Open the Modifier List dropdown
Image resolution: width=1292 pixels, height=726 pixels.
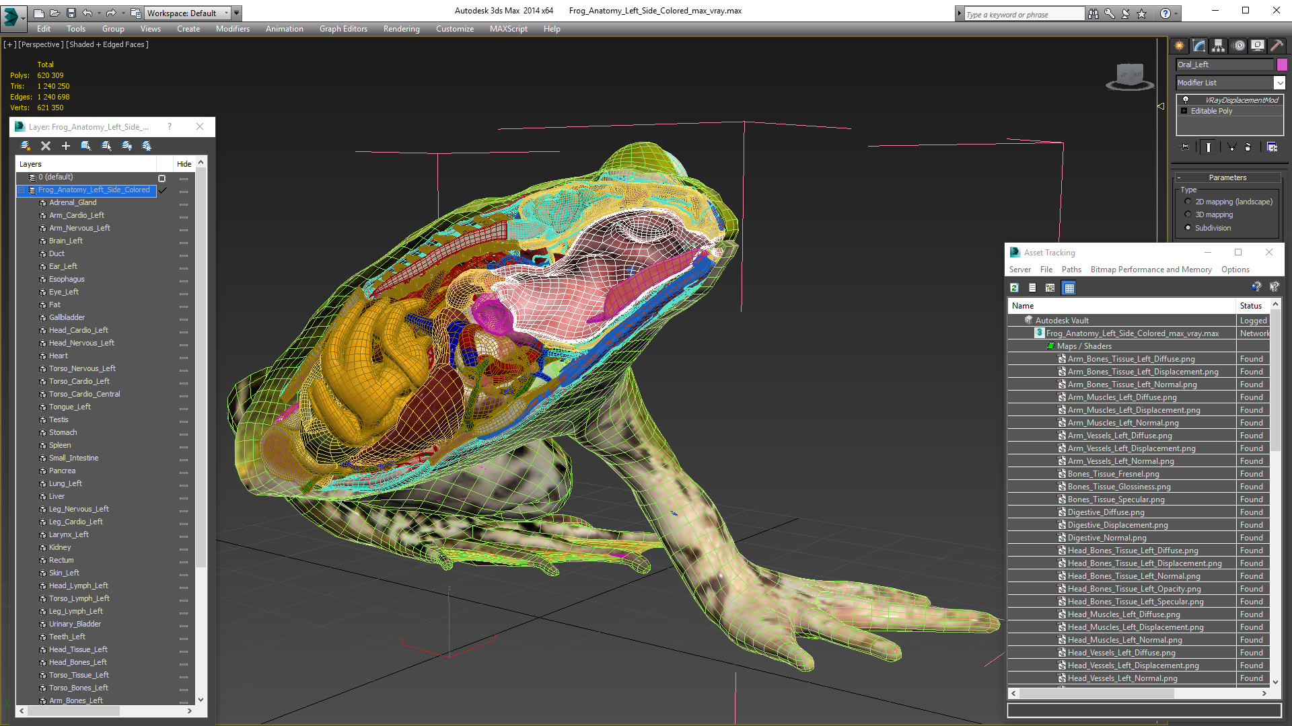coord(1279,83)
